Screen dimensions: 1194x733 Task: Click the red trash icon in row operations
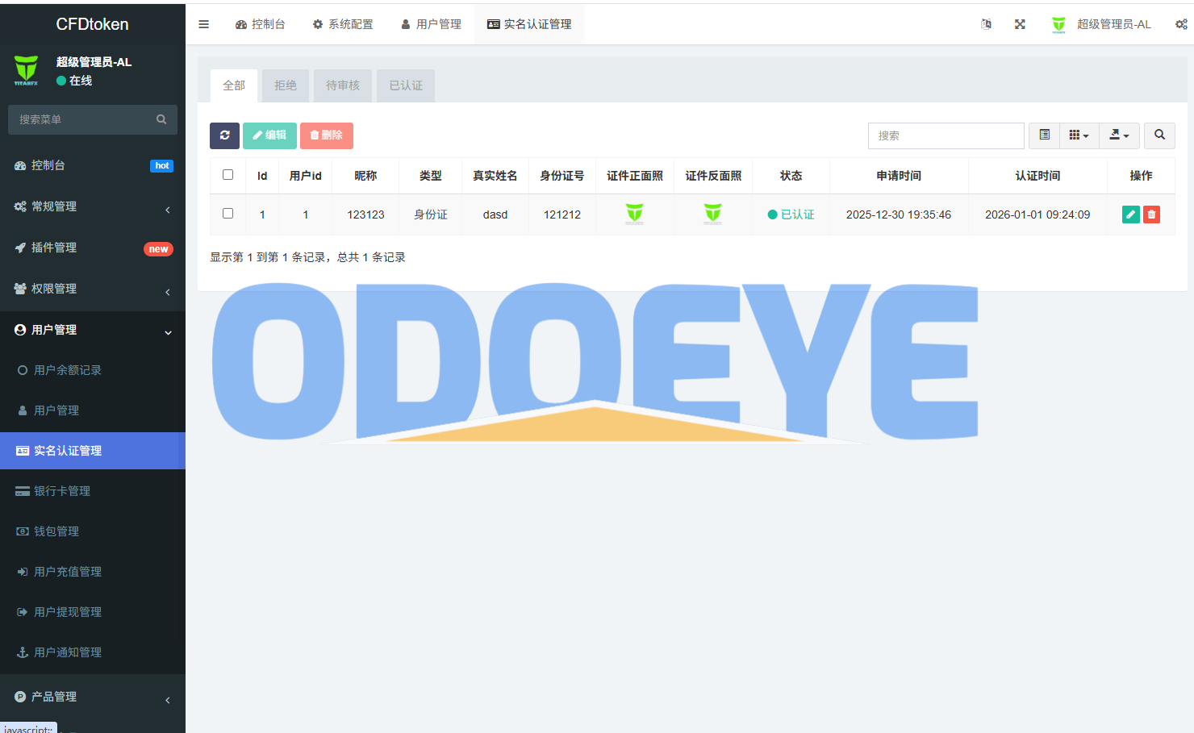[1151, 214]
